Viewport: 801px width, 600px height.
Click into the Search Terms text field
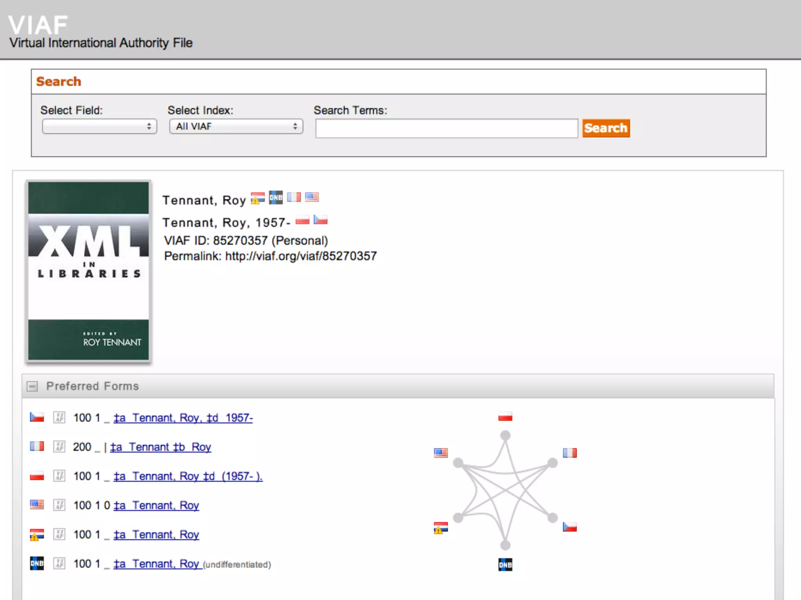tap(446, 129)
